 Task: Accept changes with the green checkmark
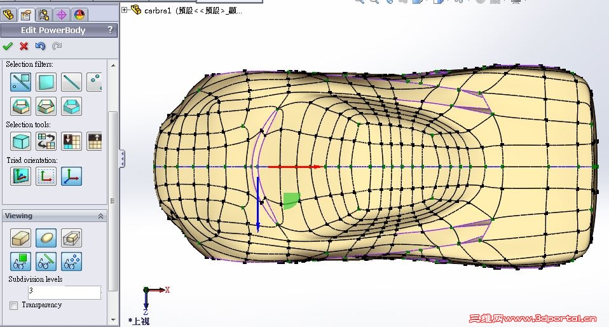point(8,46)
